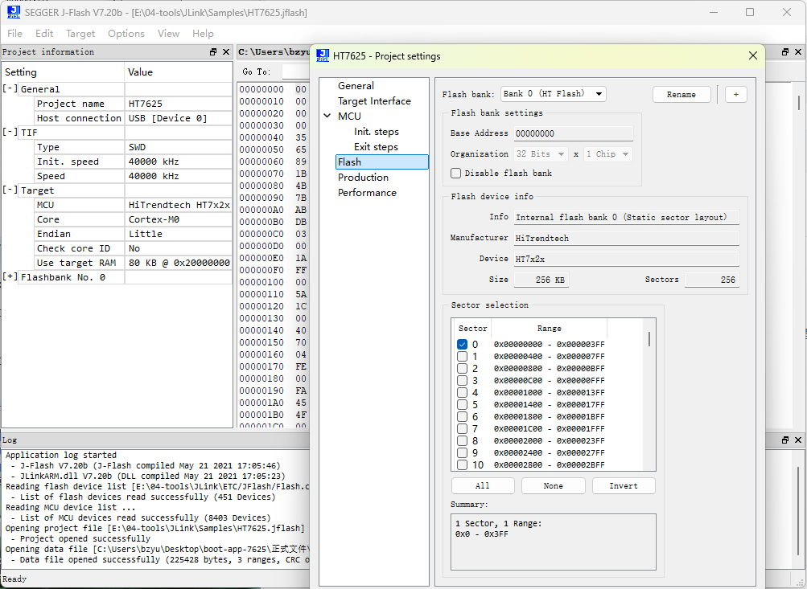Float the Log panel
The image size is (807, 589).
pyautogui.click(x=785, y=440)
